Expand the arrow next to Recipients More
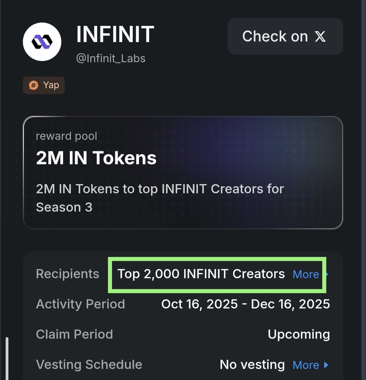The width and height of the screenshot is (366, 380). tap(327, 274)
